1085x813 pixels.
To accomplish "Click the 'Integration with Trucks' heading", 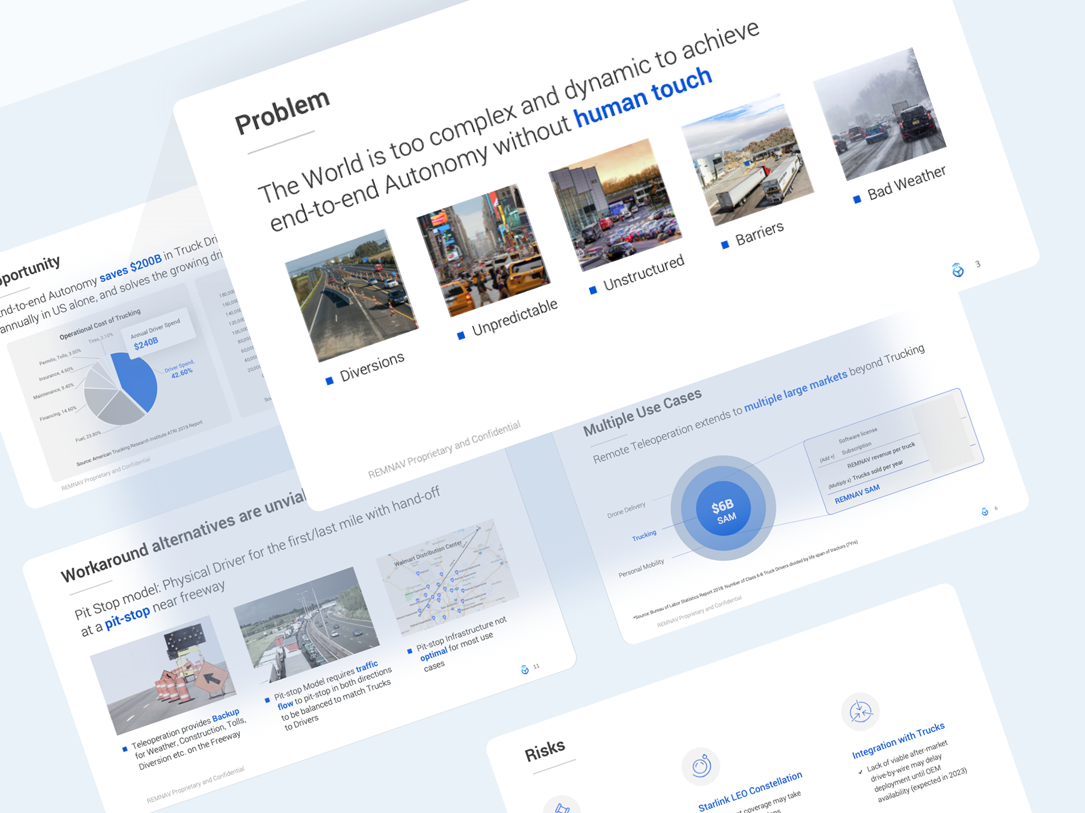I will tap(898, 740).
